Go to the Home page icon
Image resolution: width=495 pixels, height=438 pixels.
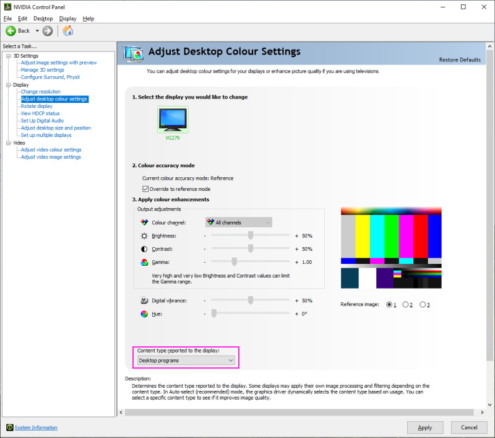(68, 30)
